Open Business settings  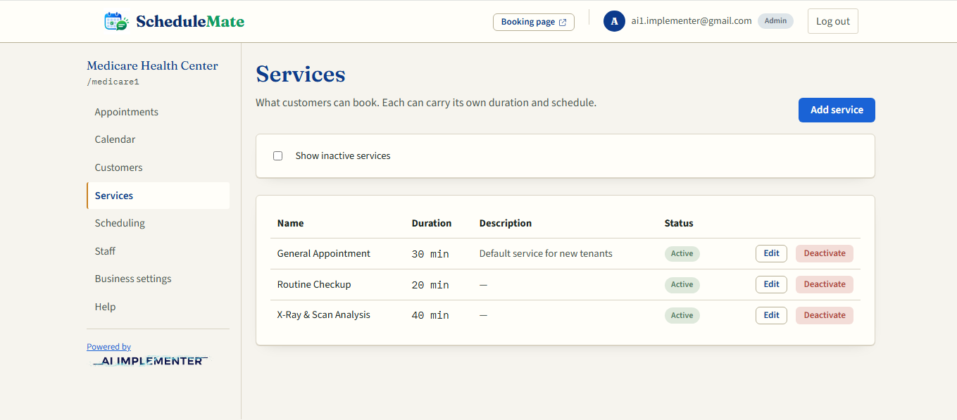[158, 279]
